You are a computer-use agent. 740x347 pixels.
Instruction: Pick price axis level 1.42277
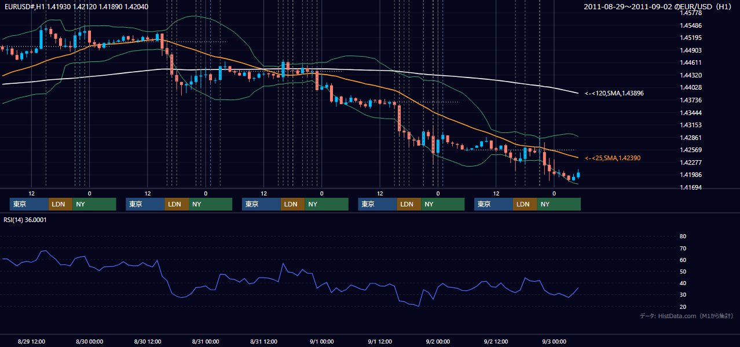pyautogui.click(x=690, y=163)
